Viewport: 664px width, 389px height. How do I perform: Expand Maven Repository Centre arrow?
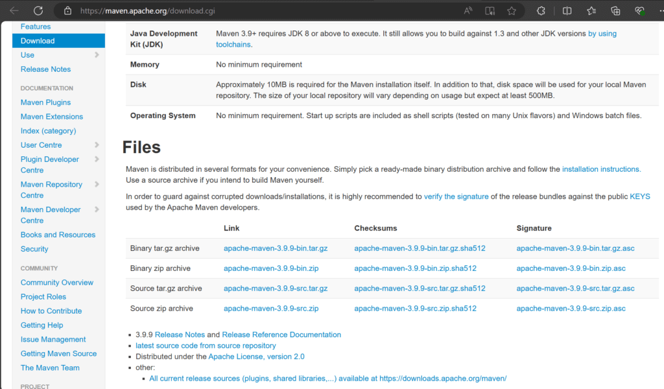pos(97,185)
